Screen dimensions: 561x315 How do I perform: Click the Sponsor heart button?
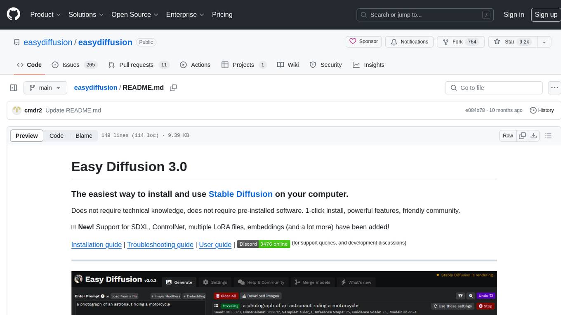(x=363, y=42)
